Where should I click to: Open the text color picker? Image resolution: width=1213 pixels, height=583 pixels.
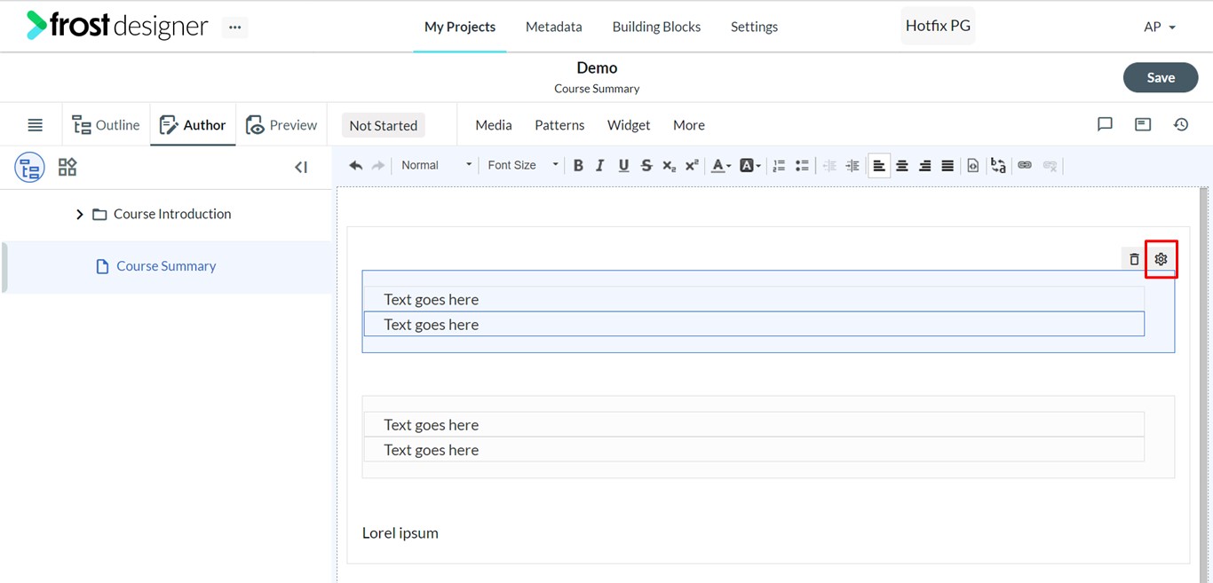click(721, 165)
